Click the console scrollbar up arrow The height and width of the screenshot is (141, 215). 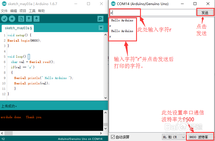click(x=105, y=113)
